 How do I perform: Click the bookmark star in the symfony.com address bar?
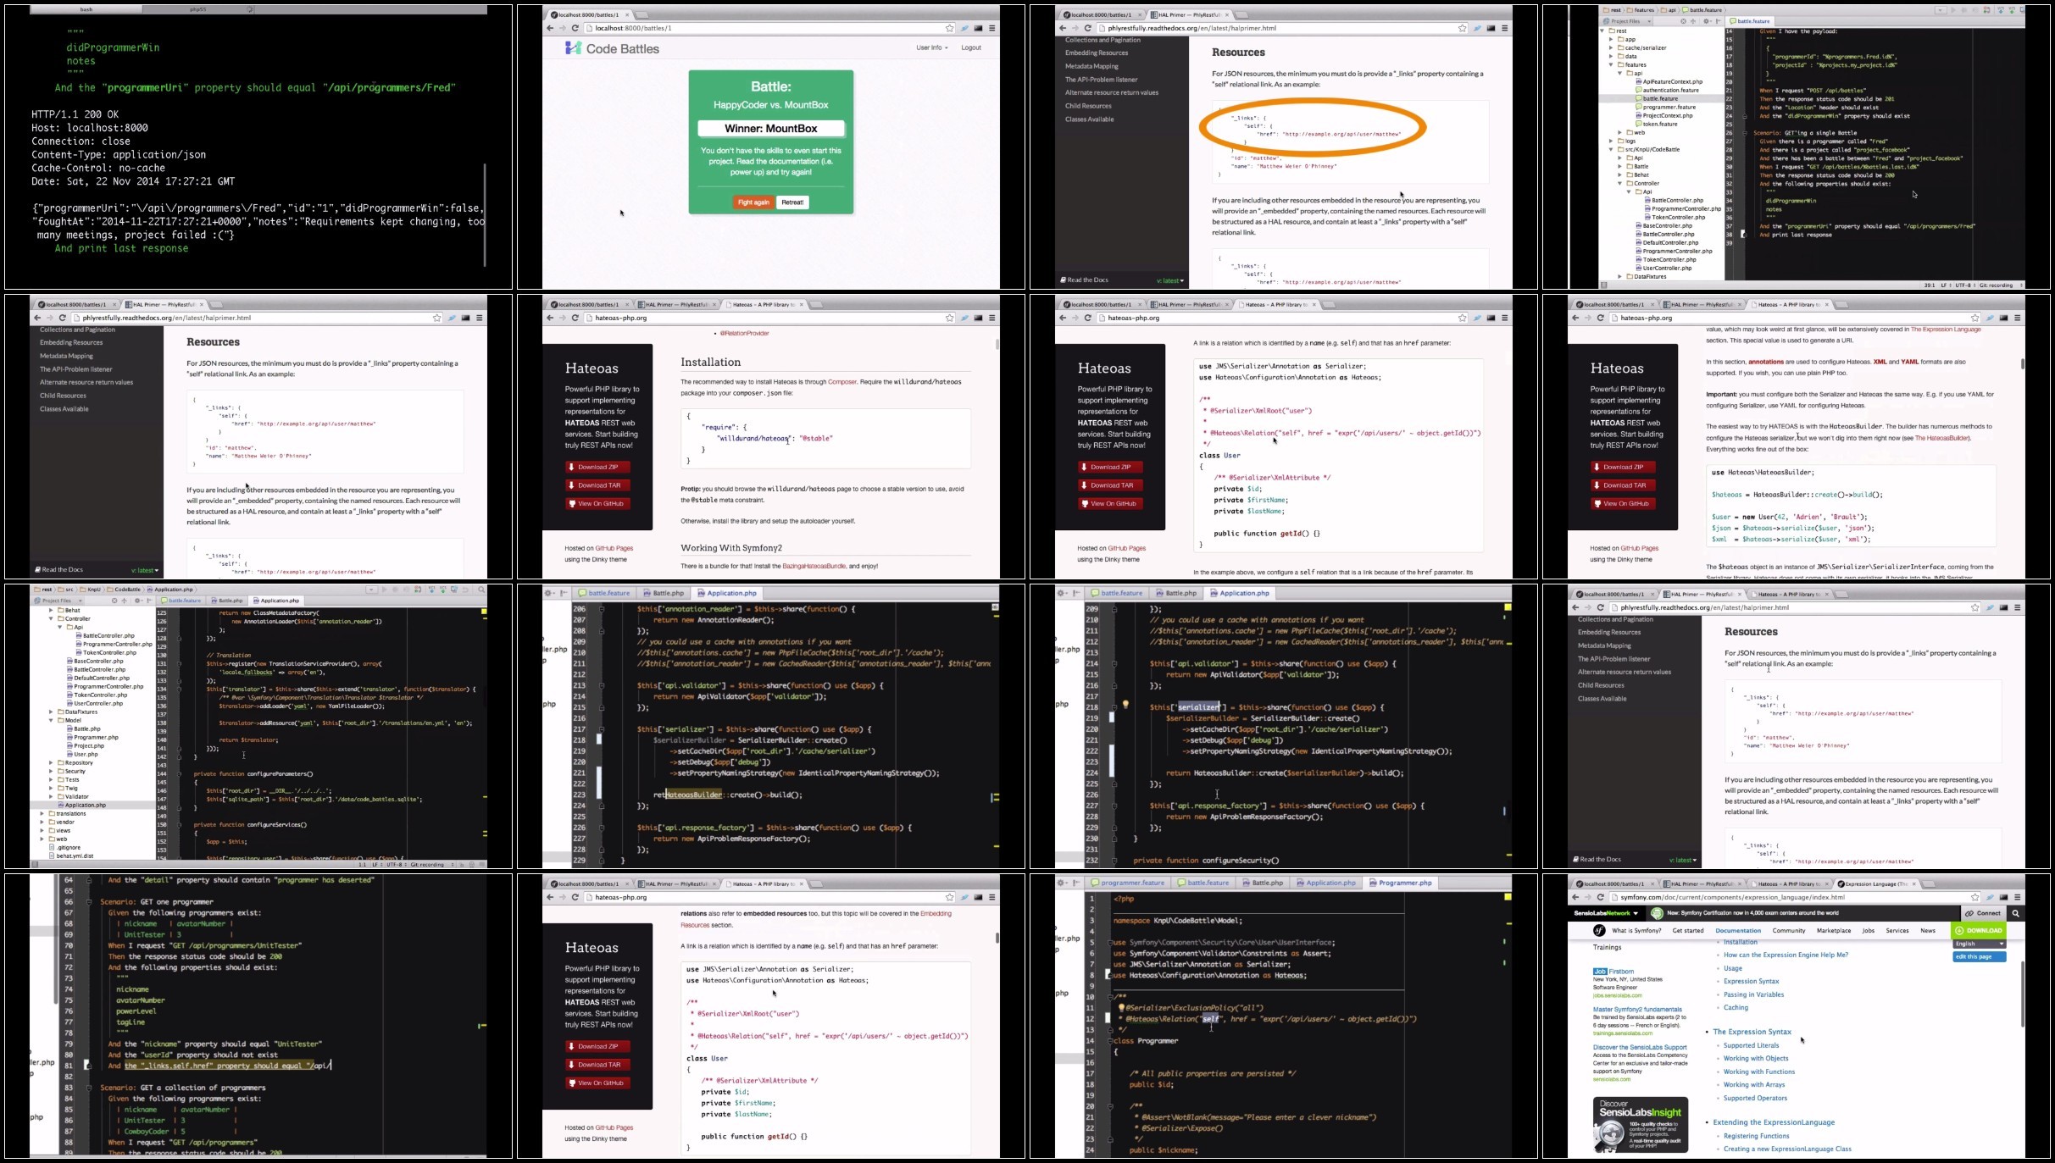(1974, 897)
